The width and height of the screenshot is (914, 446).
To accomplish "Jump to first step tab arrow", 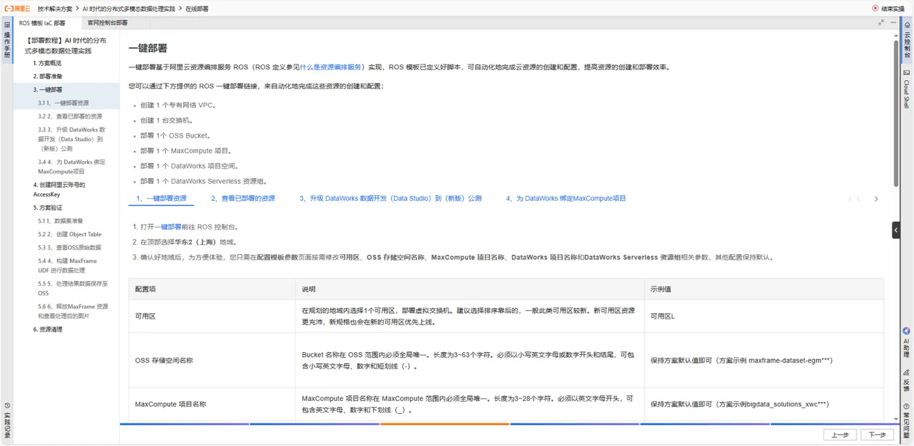I will (x=850, y=199).
